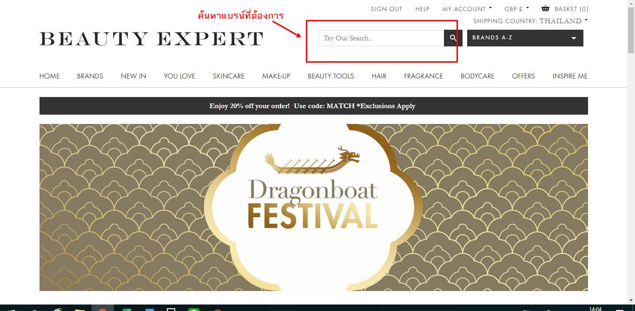Select the Hair menu

379,76
